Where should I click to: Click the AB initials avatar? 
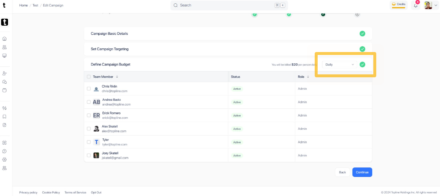pyautogui.click(x=96, y=102)
